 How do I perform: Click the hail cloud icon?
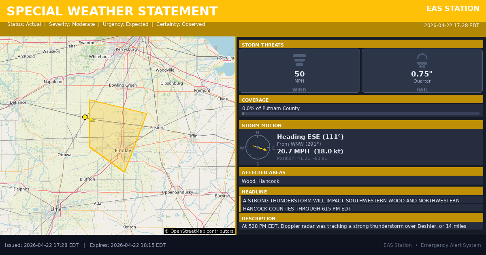coord(422,60)
